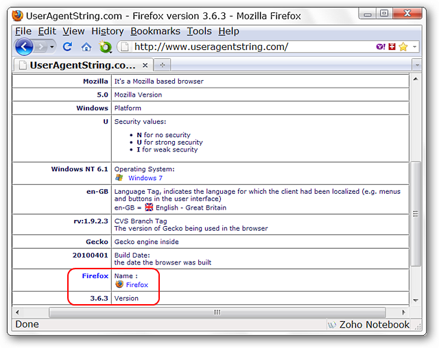Screen dimensions: 439x348
Task: Click the red plus icon in address bar
Action: [391, 47]
